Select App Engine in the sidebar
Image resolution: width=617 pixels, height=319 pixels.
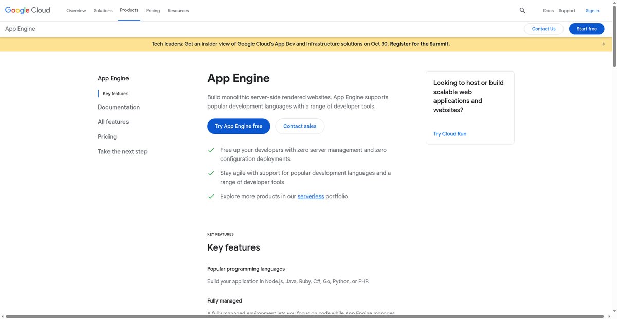[113, 78]
